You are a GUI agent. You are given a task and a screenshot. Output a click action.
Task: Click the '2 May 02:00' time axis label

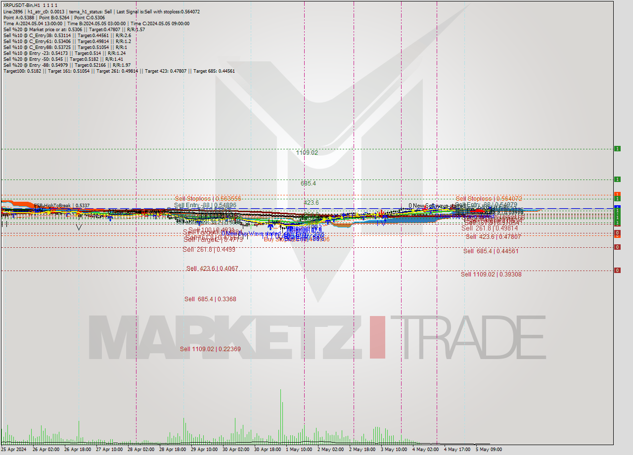[330, 450]
